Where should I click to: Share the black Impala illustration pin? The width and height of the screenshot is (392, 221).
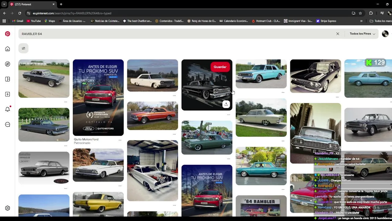tap(226, 104)
